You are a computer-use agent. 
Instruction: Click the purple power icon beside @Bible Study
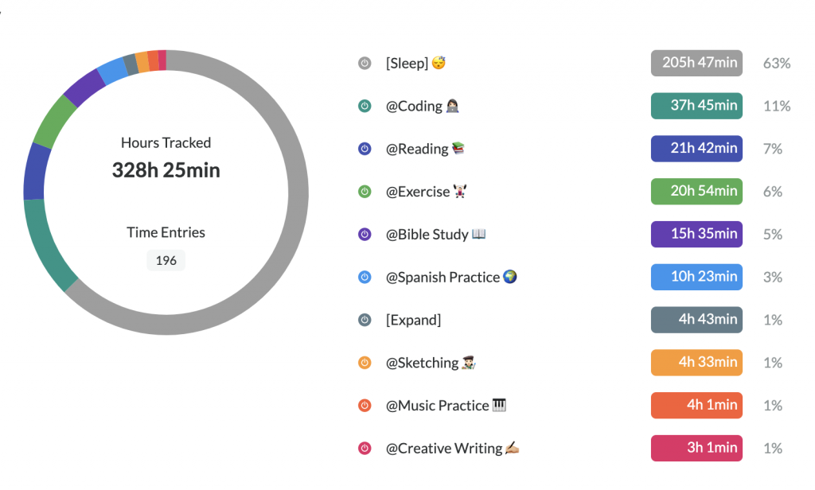365,235
